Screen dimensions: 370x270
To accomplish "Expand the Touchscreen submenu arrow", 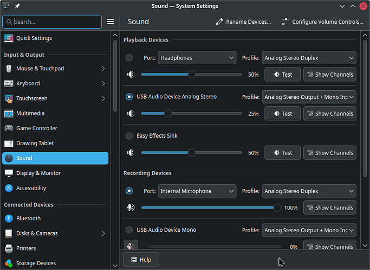I will (103, 98).
